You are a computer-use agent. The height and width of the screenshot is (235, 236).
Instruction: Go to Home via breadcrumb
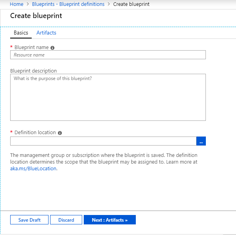16,4
